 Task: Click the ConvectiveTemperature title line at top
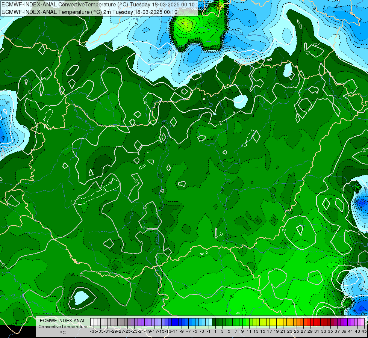98,5
